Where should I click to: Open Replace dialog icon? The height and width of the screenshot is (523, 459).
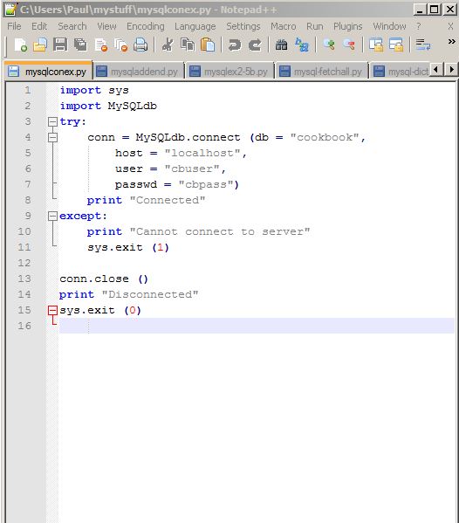tap(302, 45)
